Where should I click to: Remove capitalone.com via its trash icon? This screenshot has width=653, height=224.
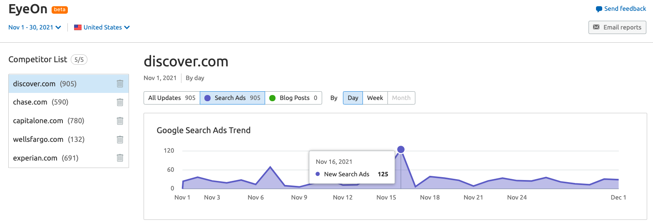tap(120, 121)
